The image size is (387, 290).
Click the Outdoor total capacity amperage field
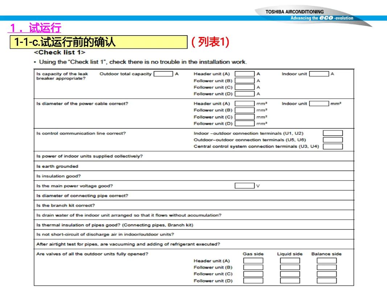(163, 74)
